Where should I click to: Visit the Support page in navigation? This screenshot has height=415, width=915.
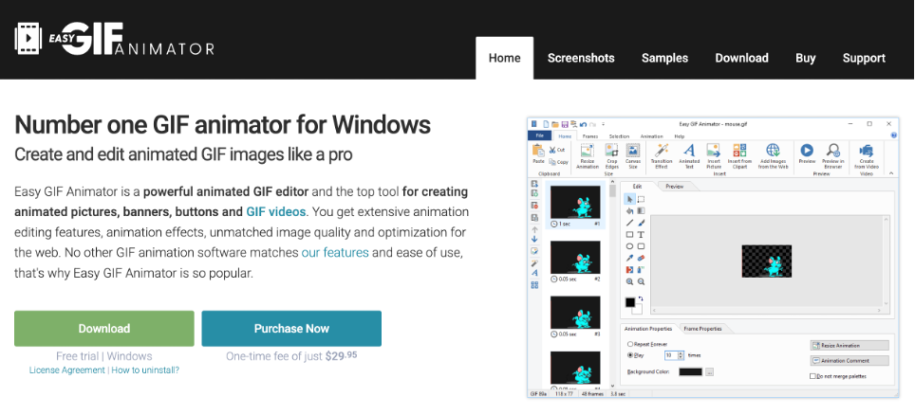(x=864, y=58)
